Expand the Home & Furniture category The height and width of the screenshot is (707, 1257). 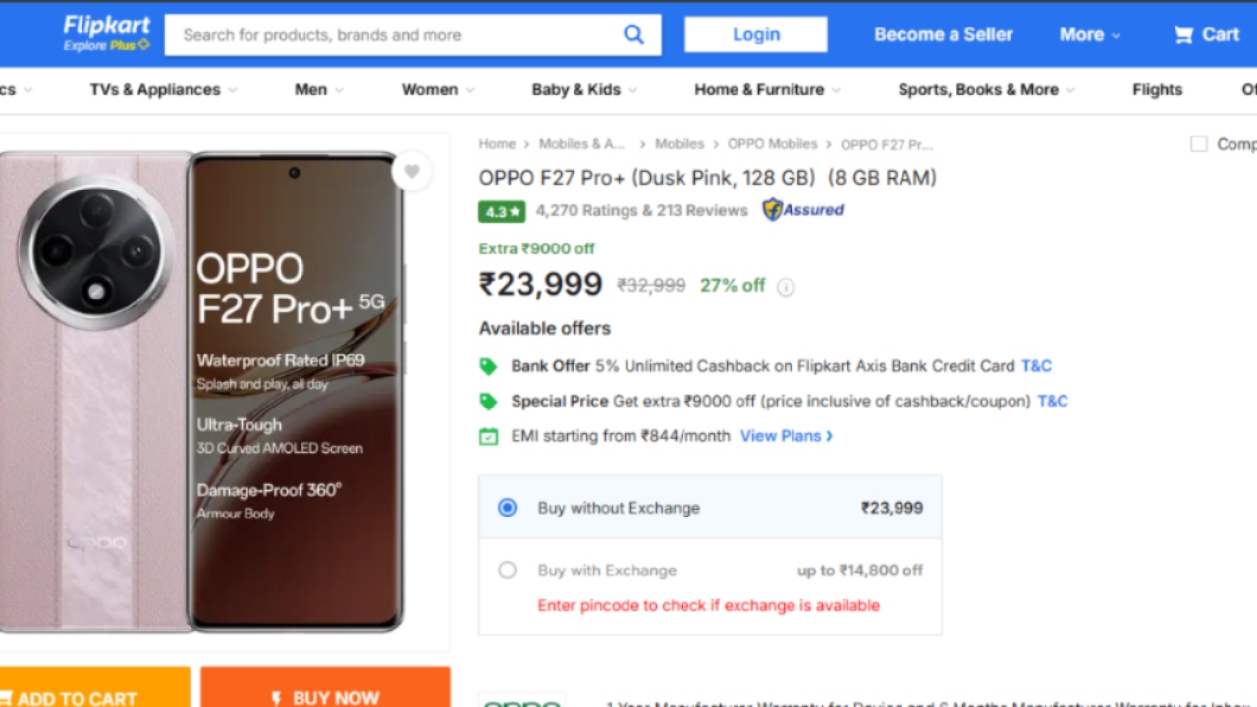tap(767, 90)
